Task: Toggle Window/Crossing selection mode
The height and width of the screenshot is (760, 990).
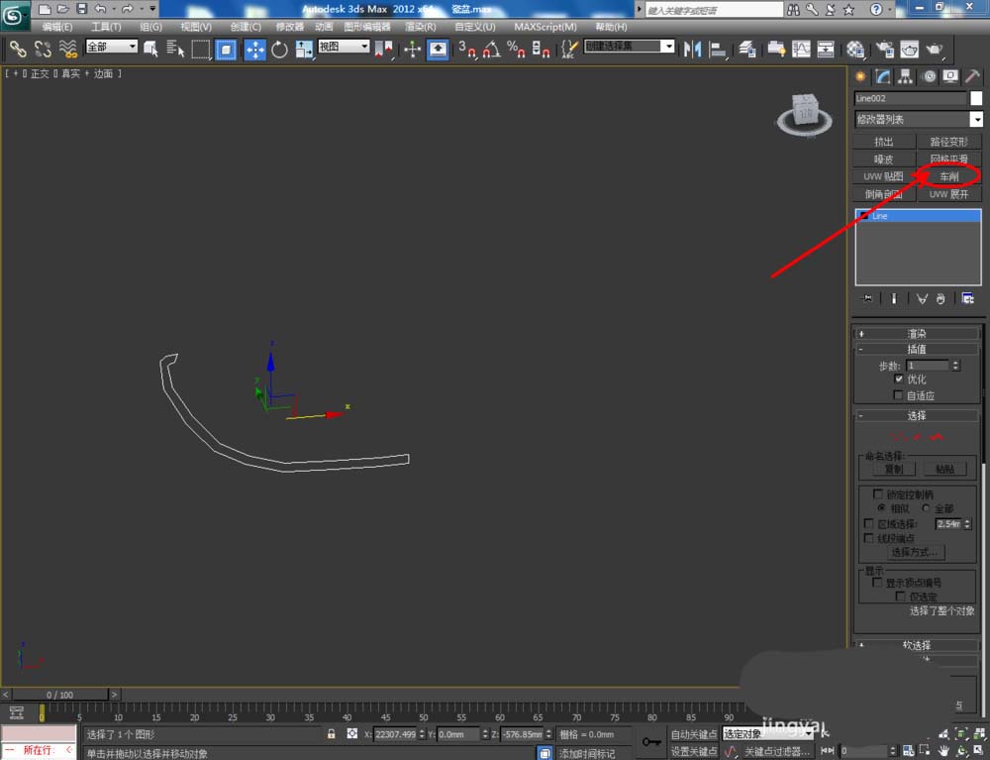Action: click(x=226, y=50)
